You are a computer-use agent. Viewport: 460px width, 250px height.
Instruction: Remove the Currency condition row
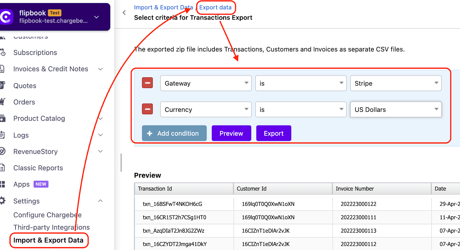point(147,109)
